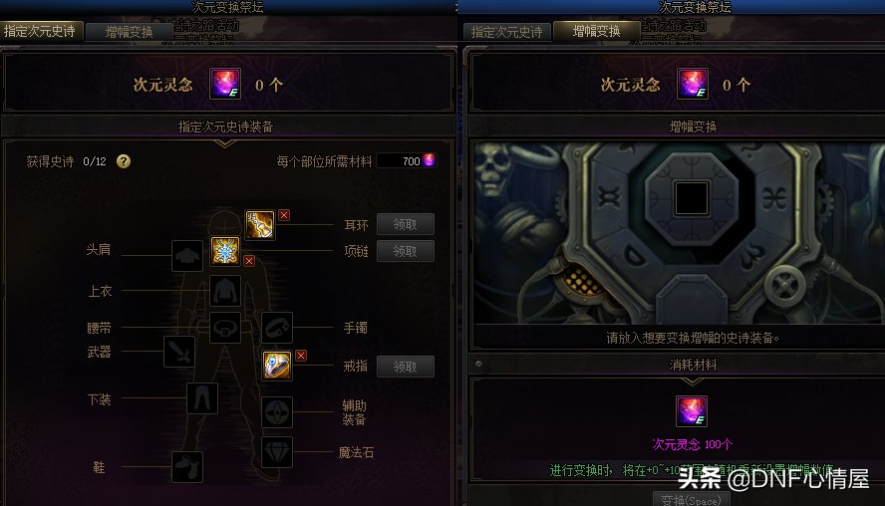Click 领取 button for 戒指
The image size is (885, 506).
[x=406, y=367]
